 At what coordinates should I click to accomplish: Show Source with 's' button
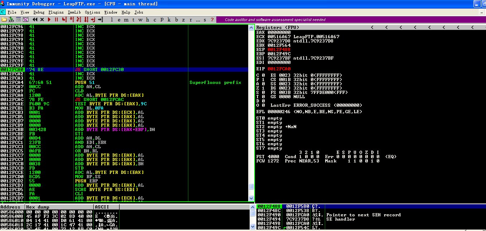205,19
